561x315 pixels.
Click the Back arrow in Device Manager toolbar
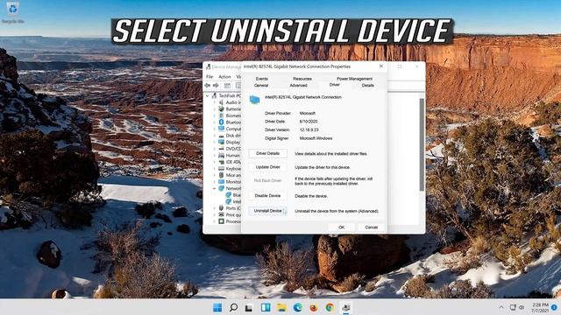(x=208, y=86)
